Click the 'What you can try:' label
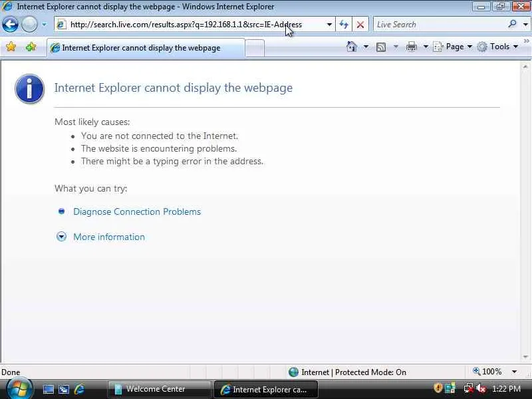Image resolution: width=532 pixels, height=399 pixels. (91, 188)
